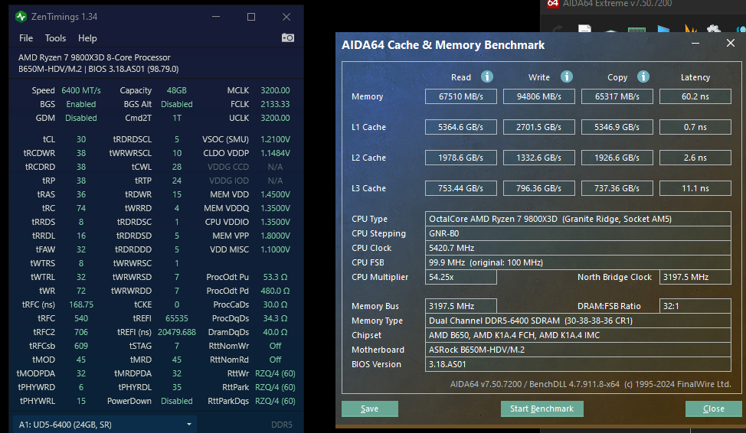Click the GDM value Disabled
The image size is (746, 433).
pyautogui.click(x=81, y=118)
